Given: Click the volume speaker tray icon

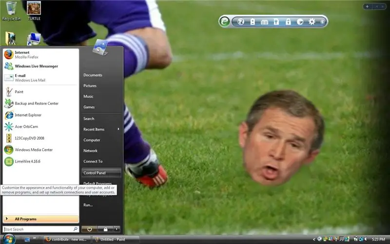Looking at the screenshot, I should [x=366, y=239].
